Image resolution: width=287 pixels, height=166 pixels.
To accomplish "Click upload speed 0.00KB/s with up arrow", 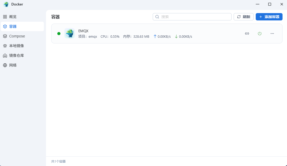I will pyautogui.click(x=162, y=36).
